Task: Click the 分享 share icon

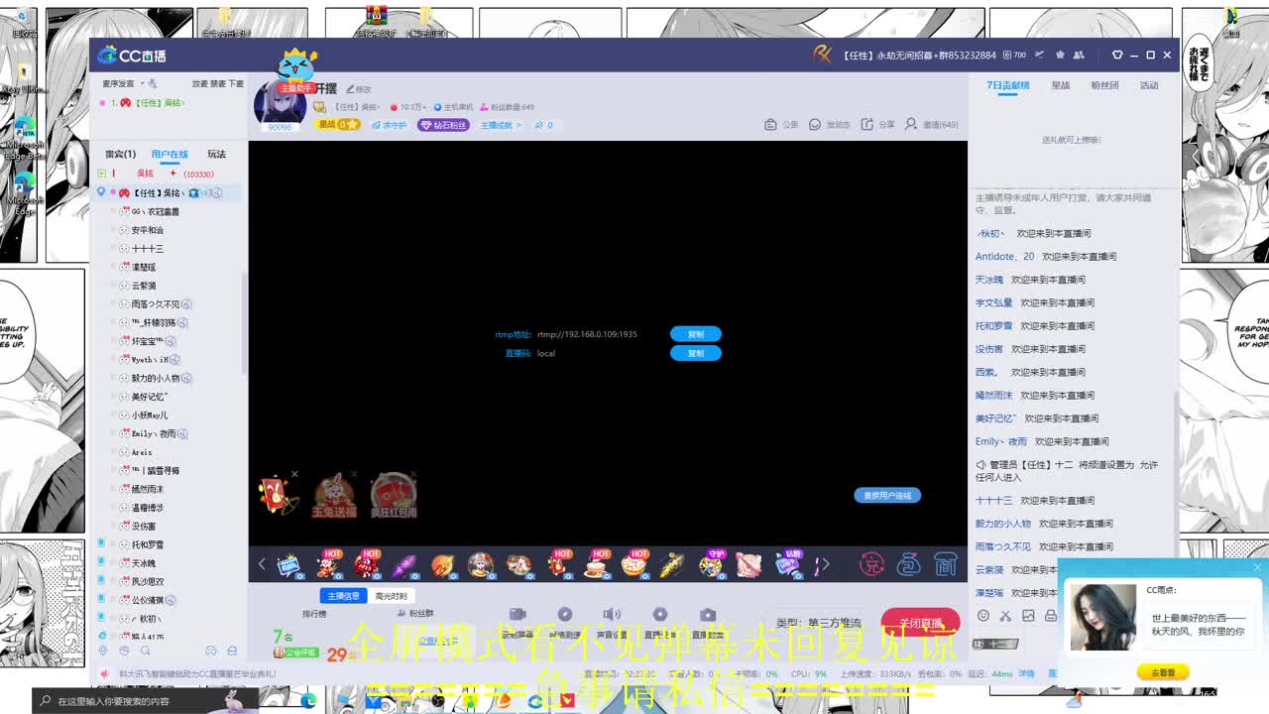Action: (867, 125)
